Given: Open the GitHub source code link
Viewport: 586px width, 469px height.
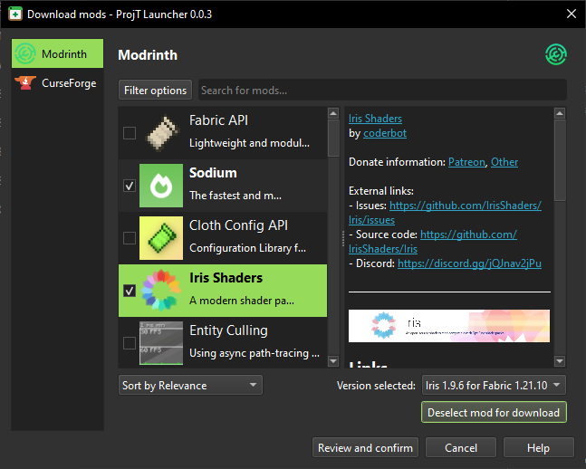Looking at the screenshot, I should click(x=468, y=234).
